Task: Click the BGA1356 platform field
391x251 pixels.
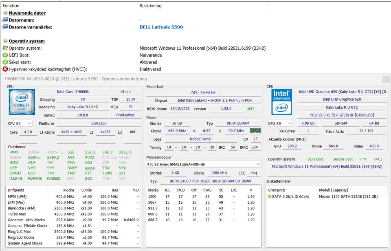Action: (x=99, y=123)
